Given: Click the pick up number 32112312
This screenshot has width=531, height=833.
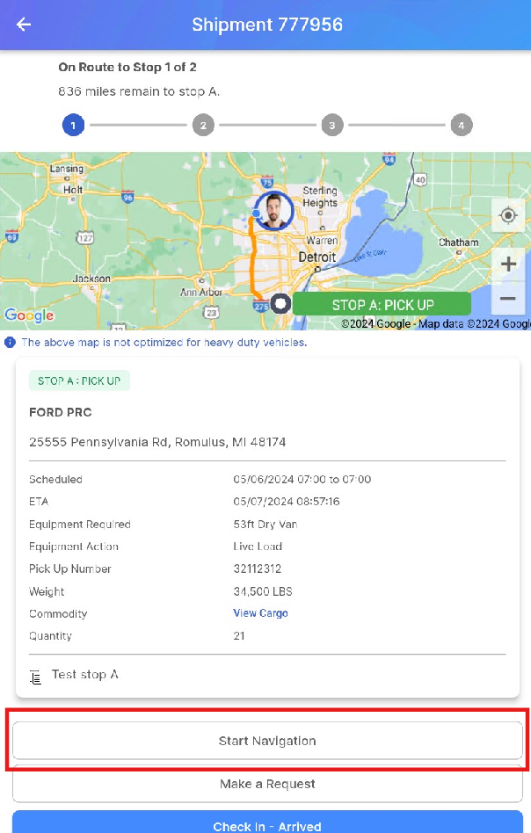Looking at the screenshot, I should pyautogui.click(x=258, y=569).
